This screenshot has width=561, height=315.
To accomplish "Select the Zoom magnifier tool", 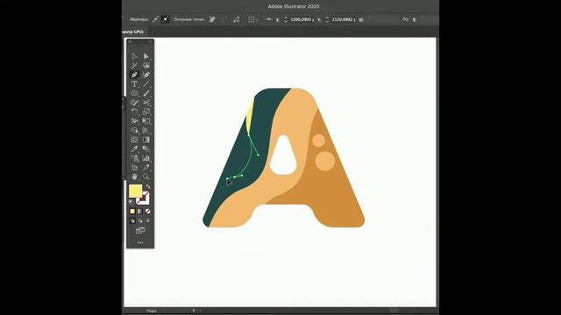I will (x=146, y=177).
